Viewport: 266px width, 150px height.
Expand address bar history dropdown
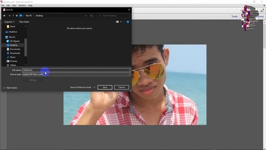tap(86, 16)
